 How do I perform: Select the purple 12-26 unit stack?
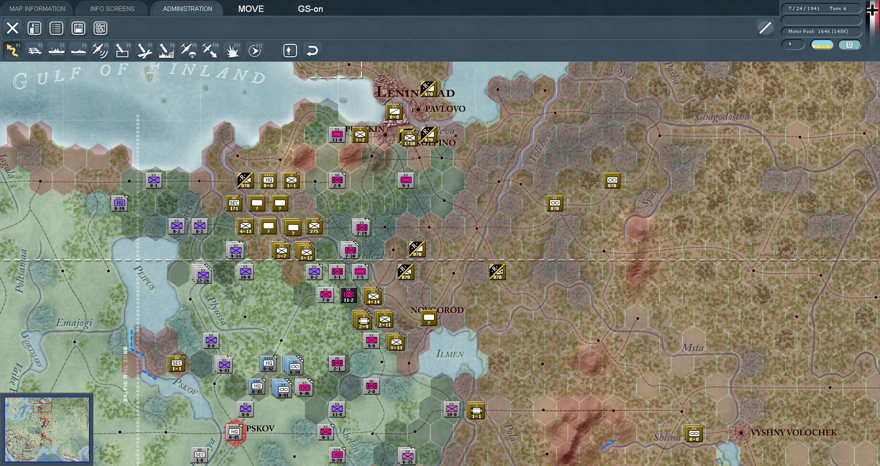[x=203, y=275]
